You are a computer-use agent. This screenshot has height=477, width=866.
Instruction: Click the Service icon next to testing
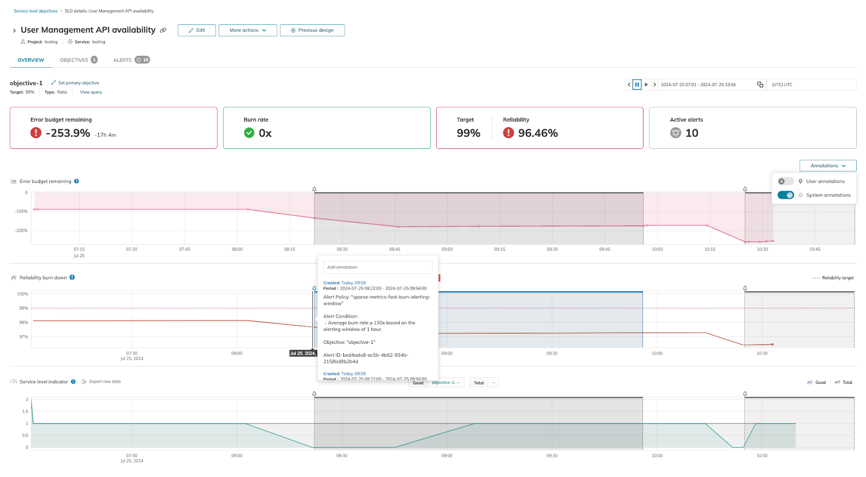(70, 42)
